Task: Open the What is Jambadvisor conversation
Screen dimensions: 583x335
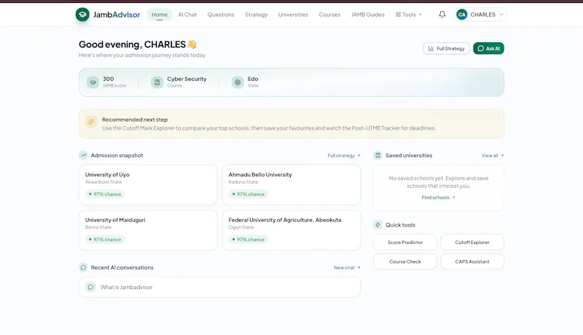Action: pyautogui.click(x=220, y=287)
